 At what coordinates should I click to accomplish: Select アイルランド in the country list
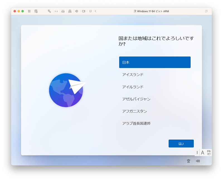pyautogui.click(x=155, y=87)
